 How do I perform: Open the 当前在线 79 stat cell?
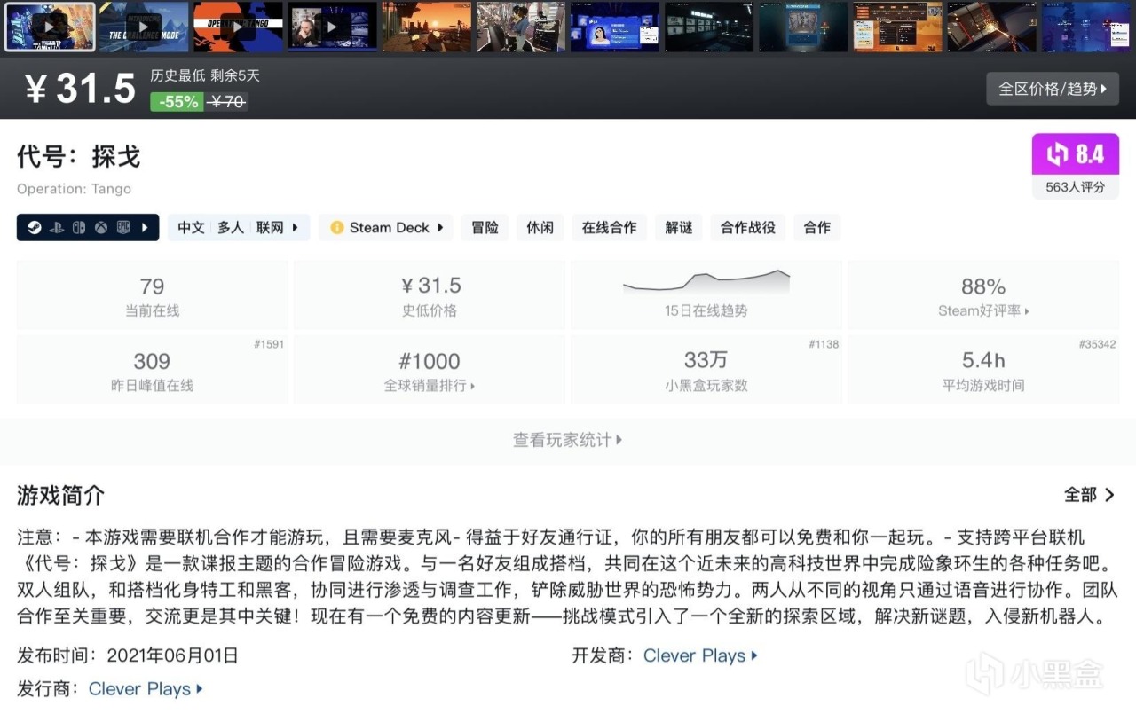click(x=152, y=296)
